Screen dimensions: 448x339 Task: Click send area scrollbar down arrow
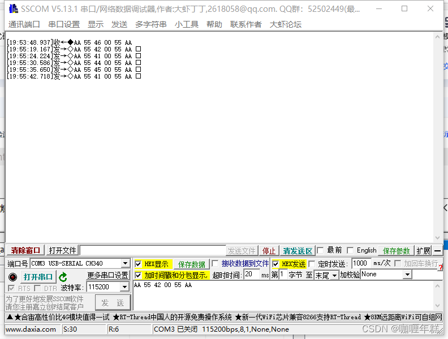click(437, 306)
